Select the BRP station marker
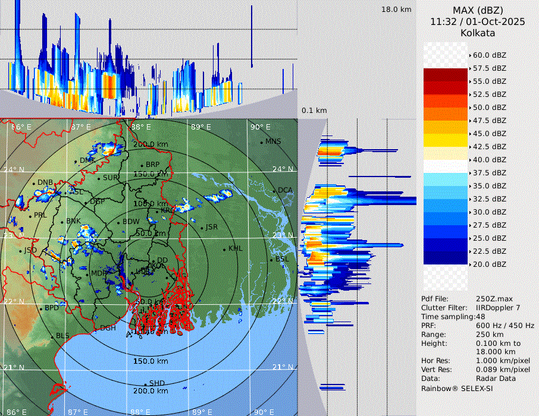Image resolution: width=539 pixels, height=416 pixels. pos(142,165)
